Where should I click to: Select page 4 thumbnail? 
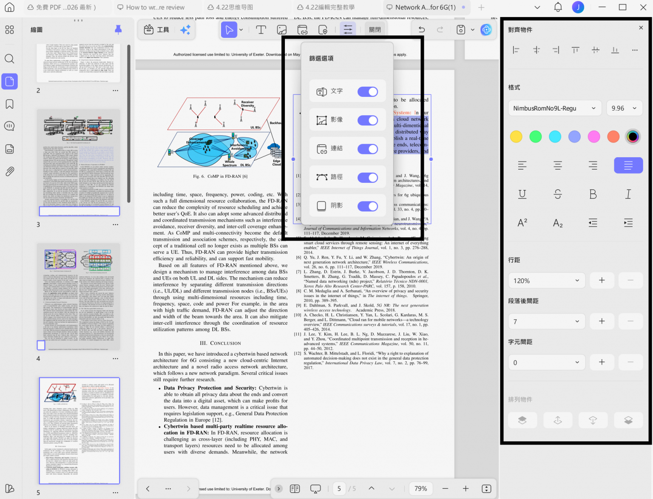78,297
